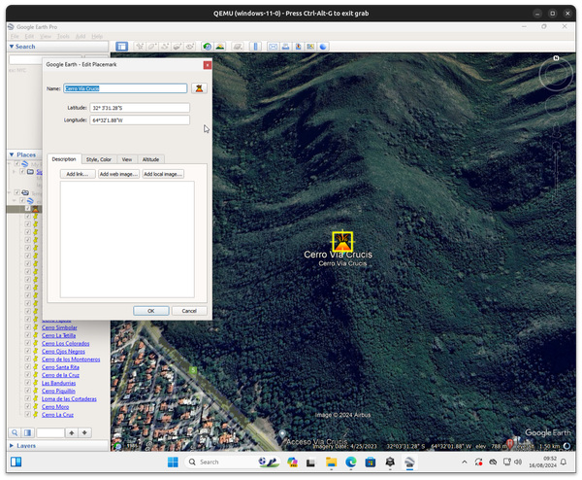This screenshot has width=582, height=480.
Task: Click inside the Description text area
Action: [x=127, y=239]
